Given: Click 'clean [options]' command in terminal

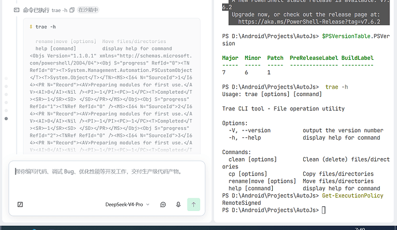Looking at the screenshot, I should click(253, 159).
